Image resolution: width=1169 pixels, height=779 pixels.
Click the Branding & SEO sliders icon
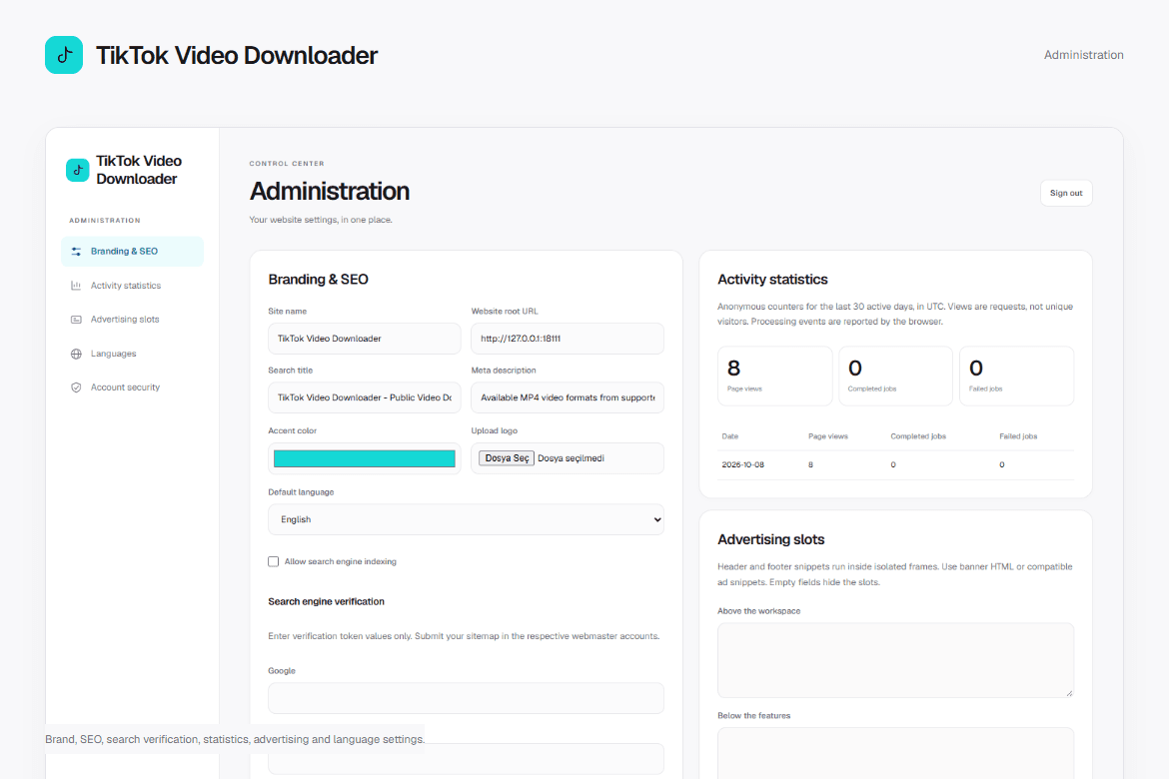(x=76, y=252)
